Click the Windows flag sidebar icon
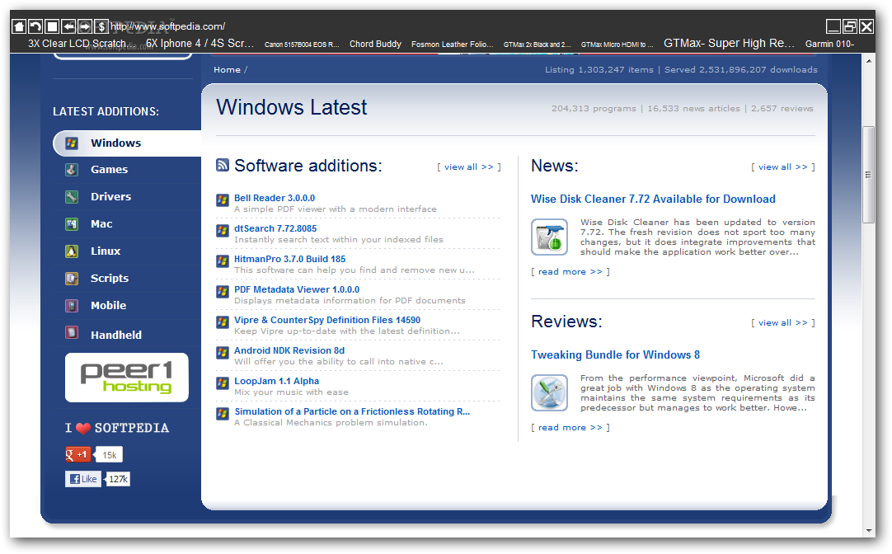This screenshot has height=554, width=892. click(71, 143)
